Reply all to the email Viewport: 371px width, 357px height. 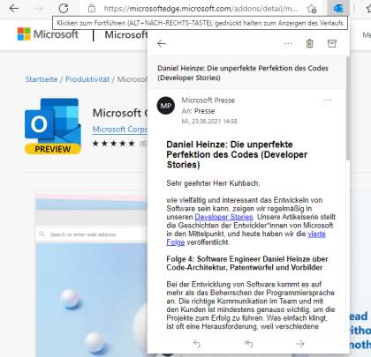click(249, 344)
